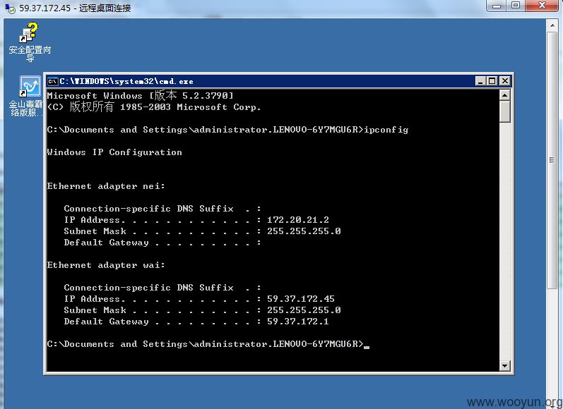Close the Remote Desktop connection window
563x409 pixels.
[x=542, y=6]
